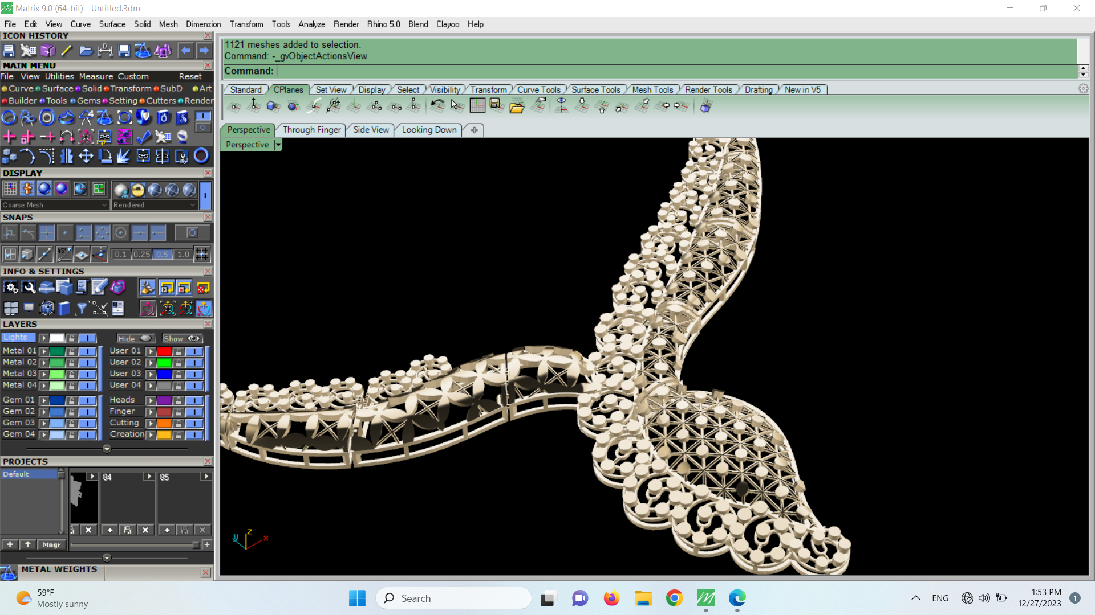1095x615 pixels.
Task: Click the blue checkmark tool icon
Action: 144,137
